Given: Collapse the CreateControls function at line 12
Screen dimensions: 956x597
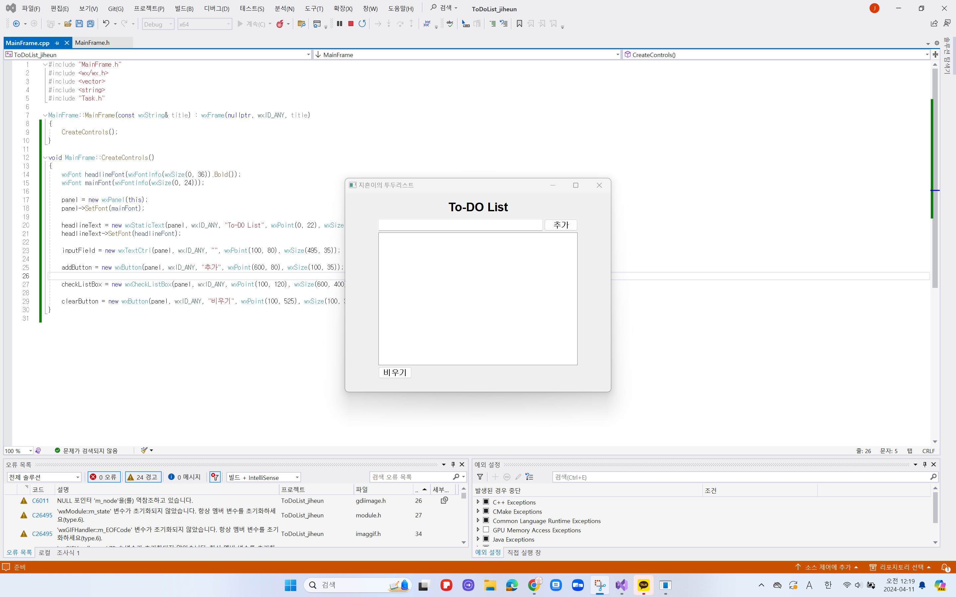Looking at the screenshot, I should [x=45, y=158].
